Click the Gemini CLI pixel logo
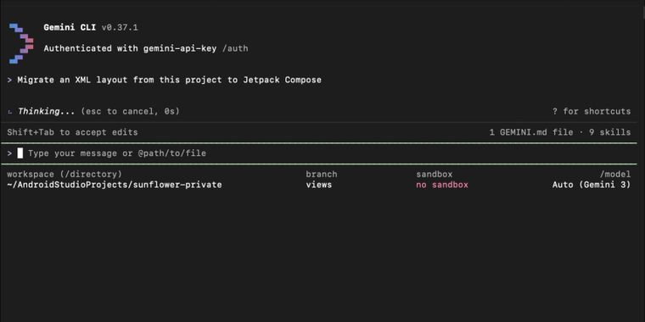 point(21,43)
